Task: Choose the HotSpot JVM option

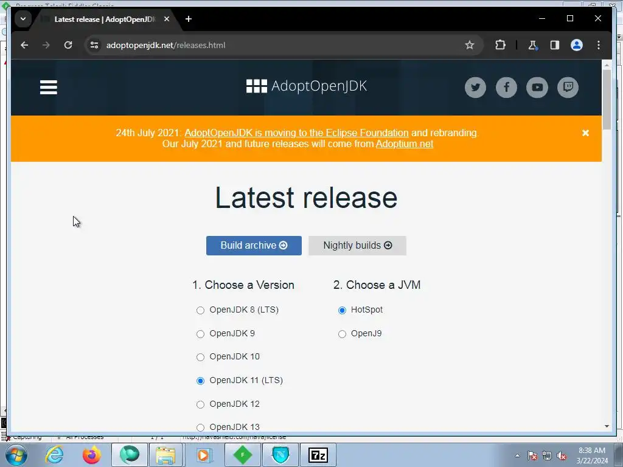Action: click(x=342, y=310)
